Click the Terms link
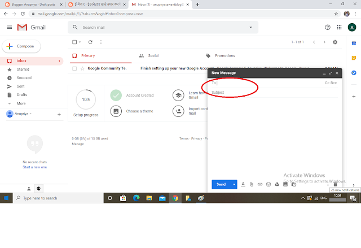Screen dimensions: 361x248 point(184,139)
